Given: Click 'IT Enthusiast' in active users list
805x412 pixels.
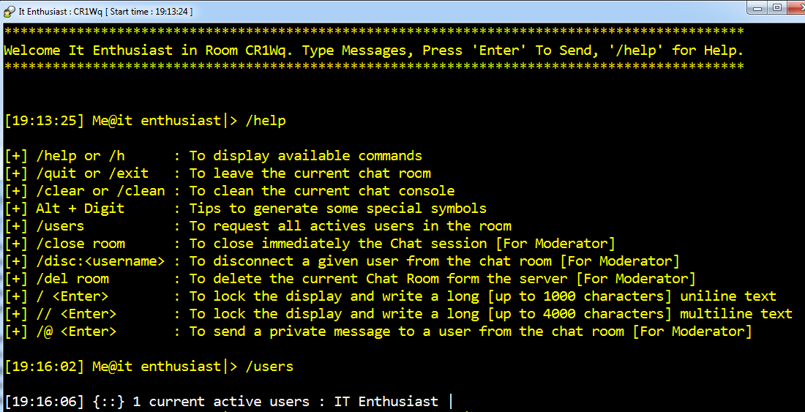Looking at the screenshot, I should [386, 401].
